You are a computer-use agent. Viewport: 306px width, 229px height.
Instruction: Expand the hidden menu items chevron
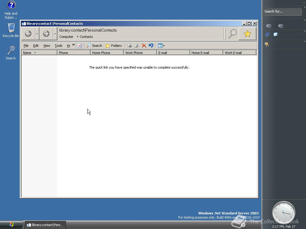(x=74, y=45)
